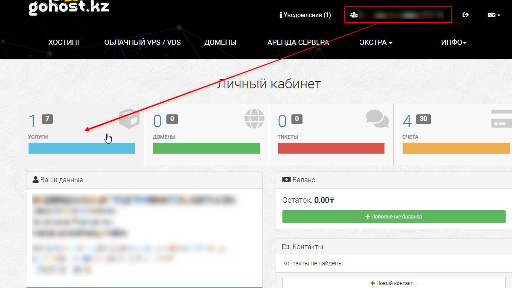Image resolution: width=512 pixels, height=288 pixels.
Task: Add contact with Новый контакт... button
Action: 394,283
